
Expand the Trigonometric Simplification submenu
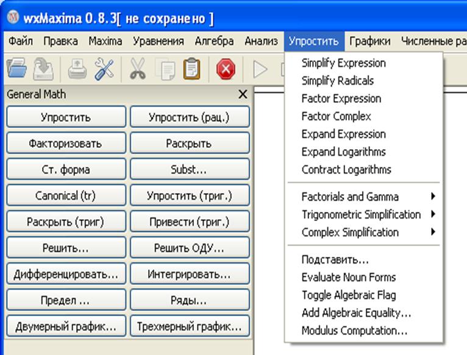click(x=363, y=214)
